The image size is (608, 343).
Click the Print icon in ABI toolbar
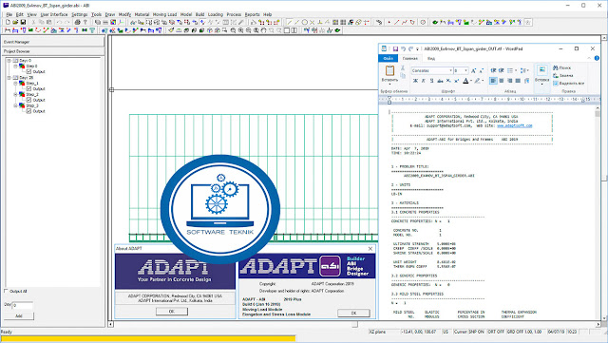pos(77,23)
